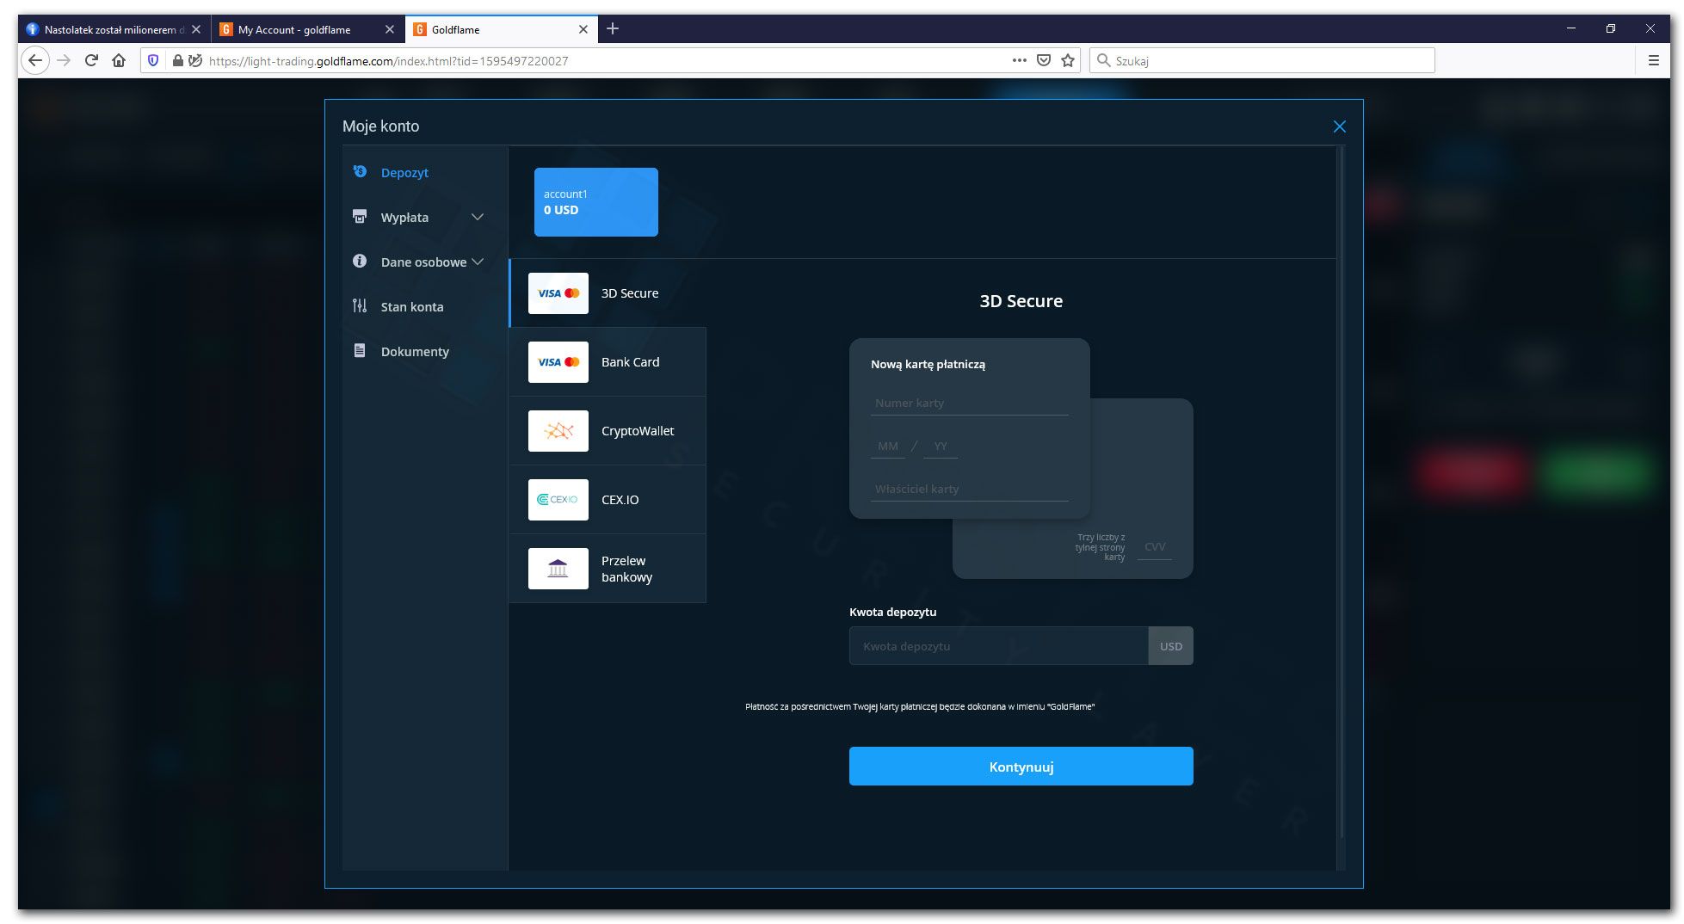
Task: Click the Dane osobowe info icon
Action: [x=360, y=262]
